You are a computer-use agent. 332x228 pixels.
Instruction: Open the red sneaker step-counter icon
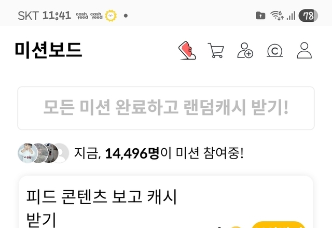point(187,50)
